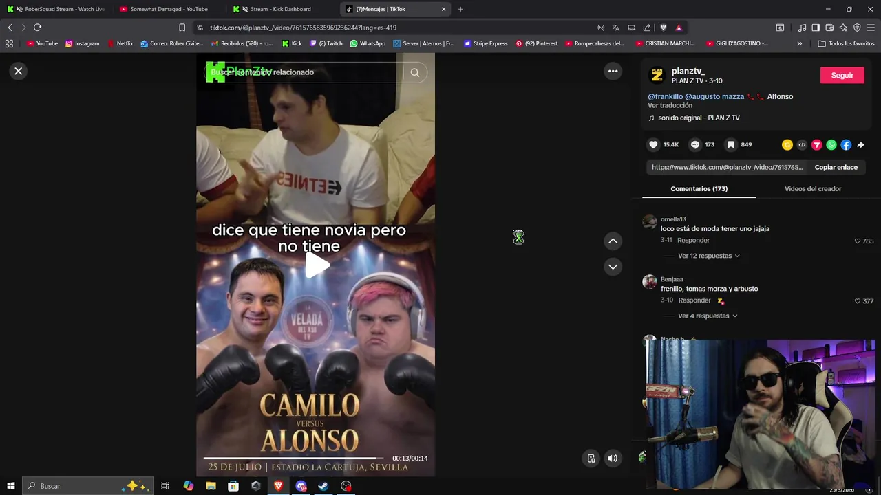This screenshot has width=881, height=495.
Task: Like the video with the heart icon
Action: pyautogui.click(x=653, y=144)
